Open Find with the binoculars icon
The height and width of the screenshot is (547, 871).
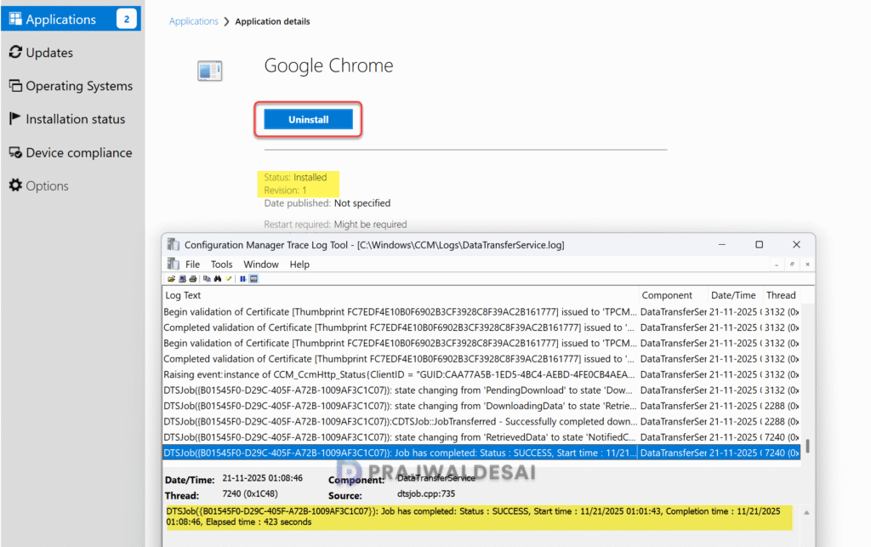coord(218,279)
